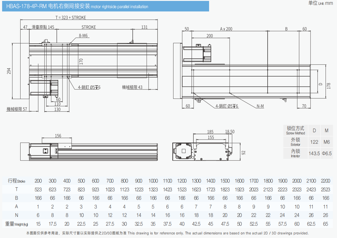Select the '110' dimension value
The height and width of the screenshot is (238, 337).
57,104
